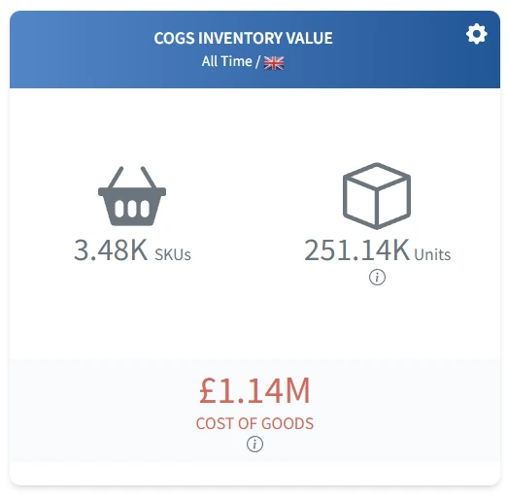This screenshot has width=508, height=496.
Task: Click the cube Units icon
Action: 377,196
